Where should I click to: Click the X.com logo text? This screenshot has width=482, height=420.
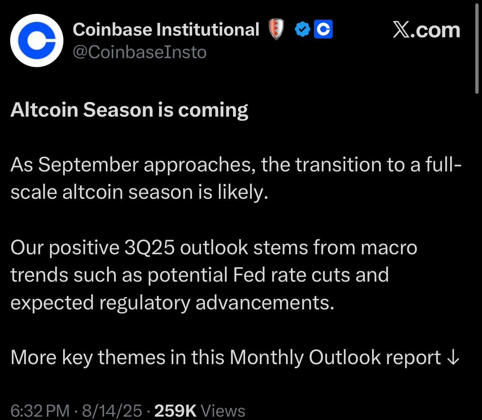[x=426, y=30]
